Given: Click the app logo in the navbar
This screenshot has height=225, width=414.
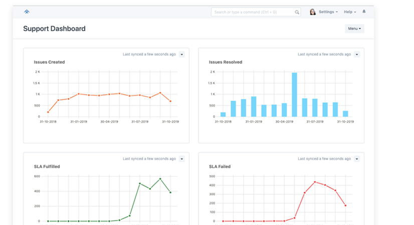Looking at the screenshot, I should pyautogui.click(x=27, y=11).
